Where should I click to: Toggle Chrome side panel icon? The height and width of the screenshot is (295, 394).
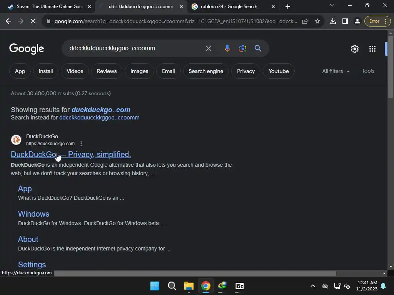click(x=345, y=22)
